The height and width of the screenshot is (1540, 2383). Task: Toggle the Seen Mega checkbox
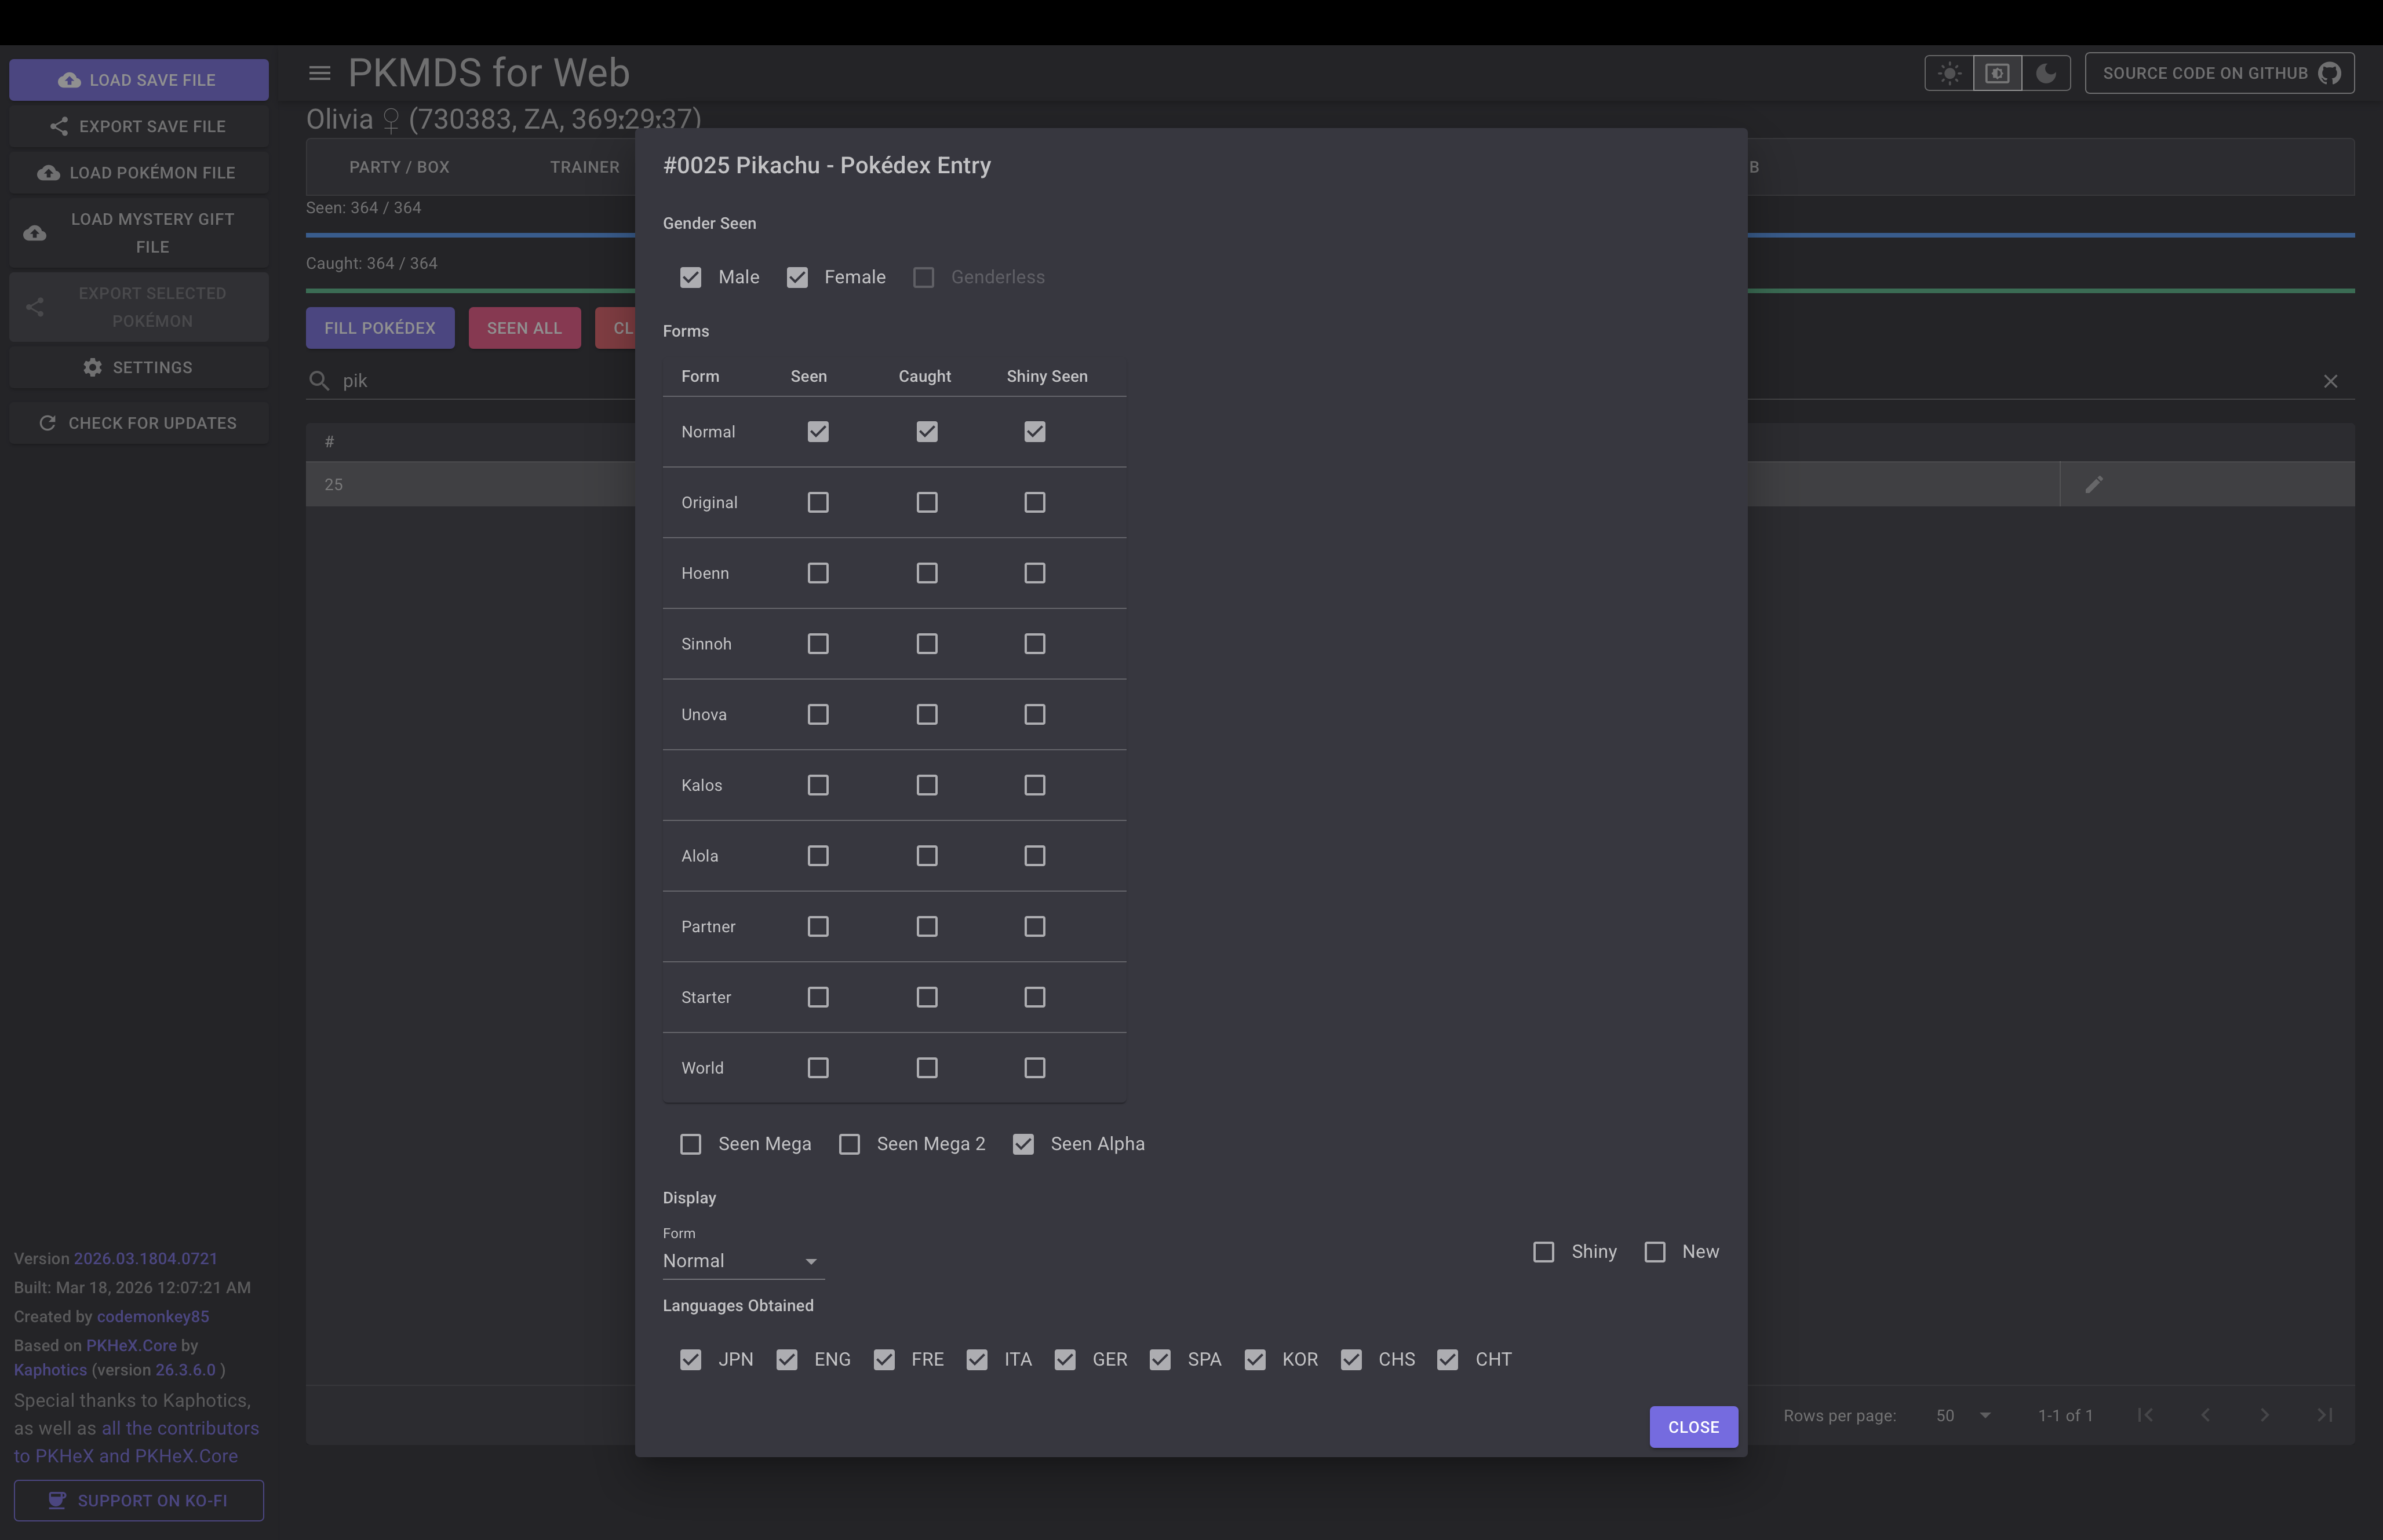click(x=691, y=1144)
